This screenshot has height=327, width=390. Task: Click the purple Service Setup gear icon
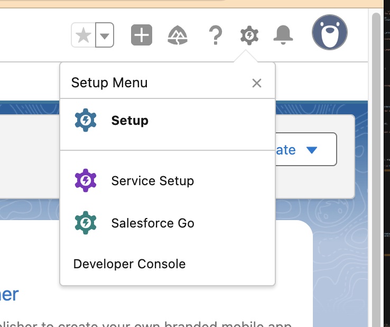[x=86, y=180]
